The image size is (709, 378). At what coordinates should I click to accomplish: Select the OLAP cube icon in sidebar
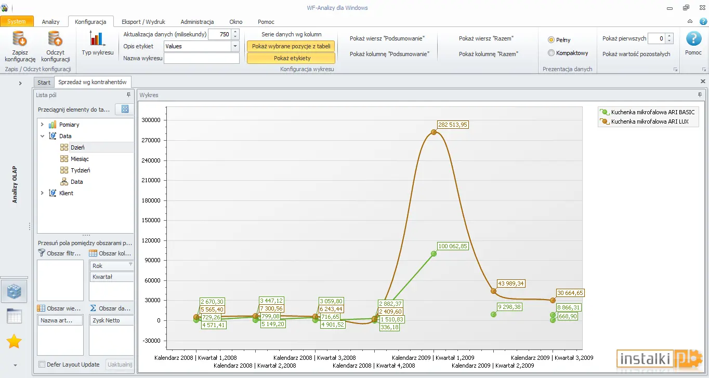(14, 291)
